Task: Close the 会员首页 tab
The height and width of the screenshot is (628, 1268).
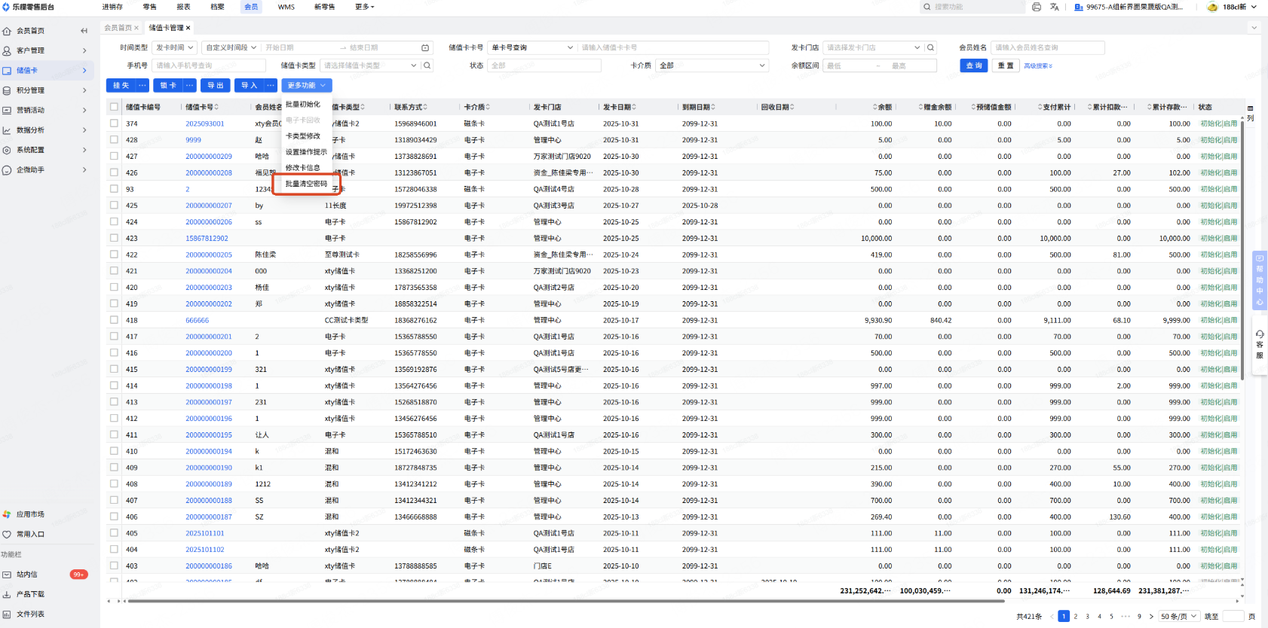Action: click(136, 28)
